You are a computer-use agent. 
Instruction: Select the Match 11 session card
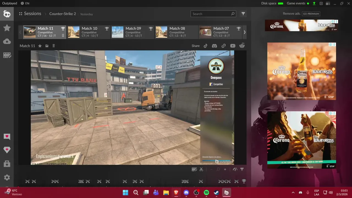point(45,32)
